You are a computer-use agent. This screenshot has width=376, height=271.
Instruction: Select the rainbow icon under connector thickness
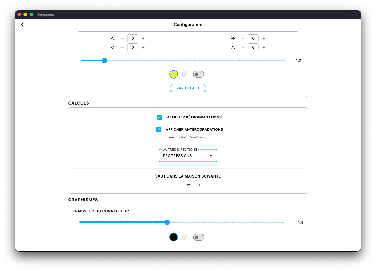184,237
